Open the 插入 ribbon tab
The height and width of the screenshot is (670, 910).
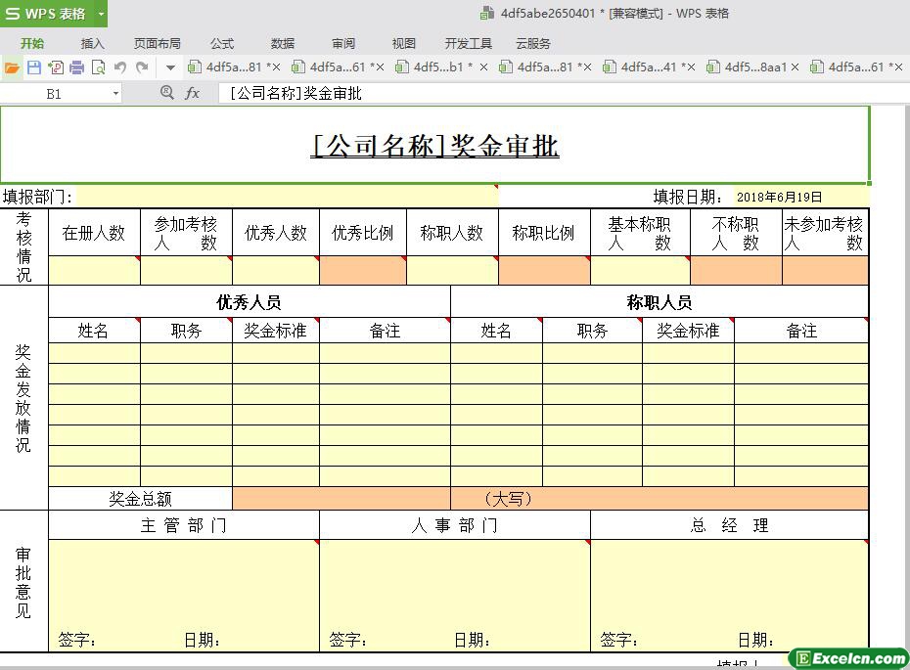(92, 43)
